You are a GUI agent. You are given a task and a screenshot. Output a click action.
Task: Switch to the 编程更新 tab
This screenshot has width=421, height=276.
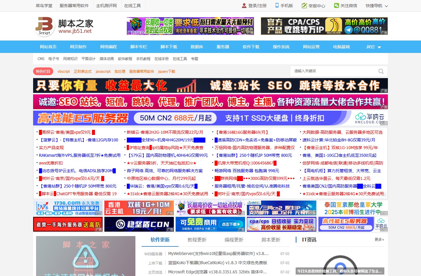pos(234,240)
